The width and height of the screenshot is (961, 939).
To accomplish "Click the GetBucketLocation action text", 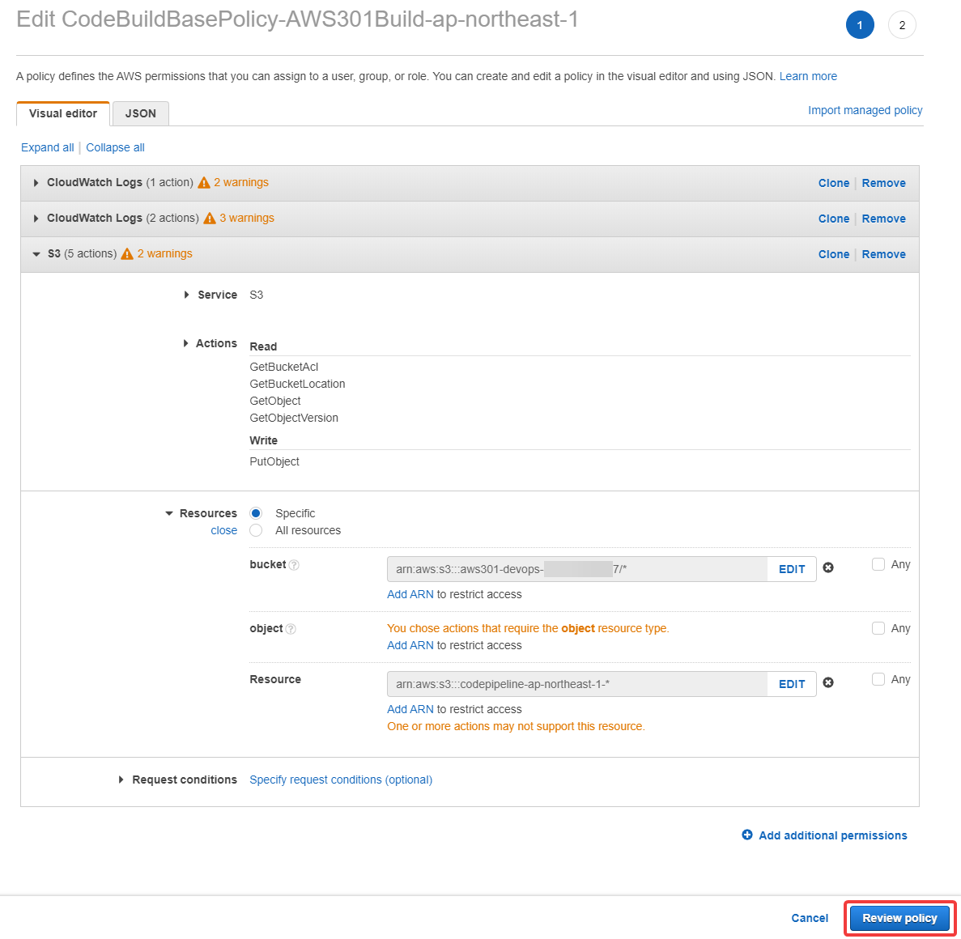I will pos(297,385).
